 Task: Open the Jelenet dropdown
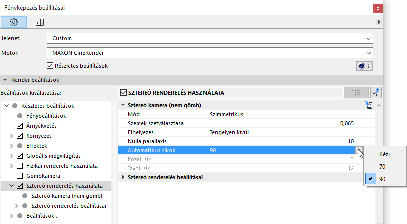210,38
